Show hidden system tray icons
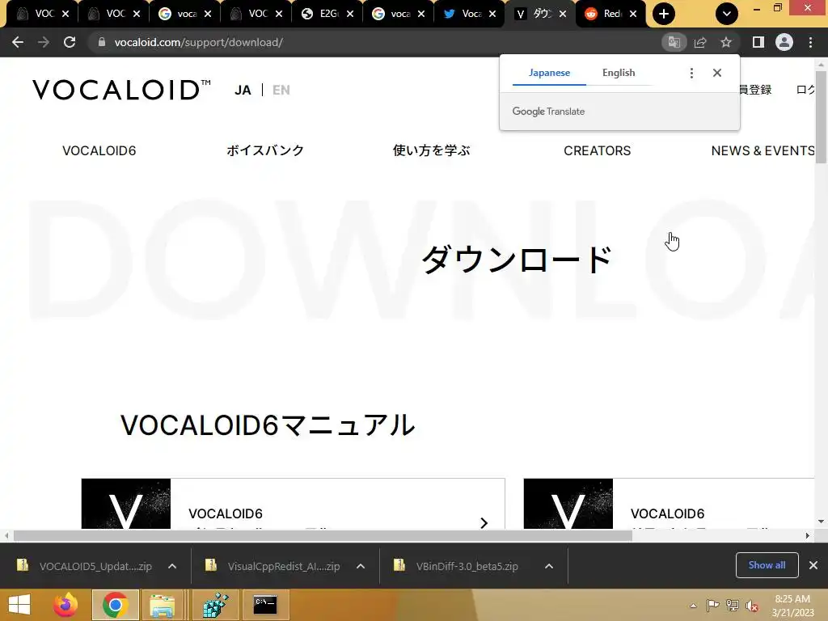 coord(693,606)
